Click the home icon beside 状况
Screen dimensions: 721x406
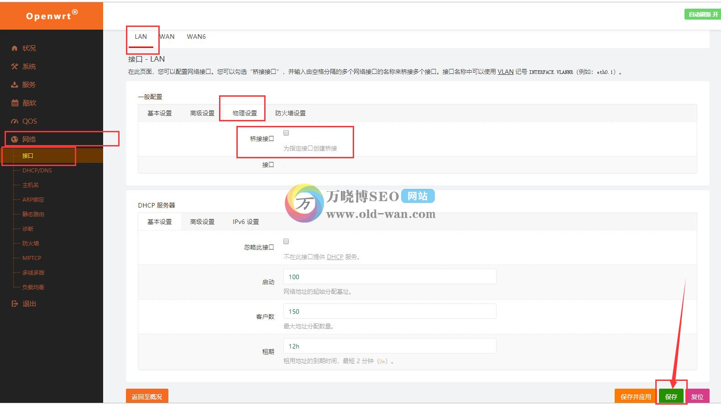[x=14, y=48]
